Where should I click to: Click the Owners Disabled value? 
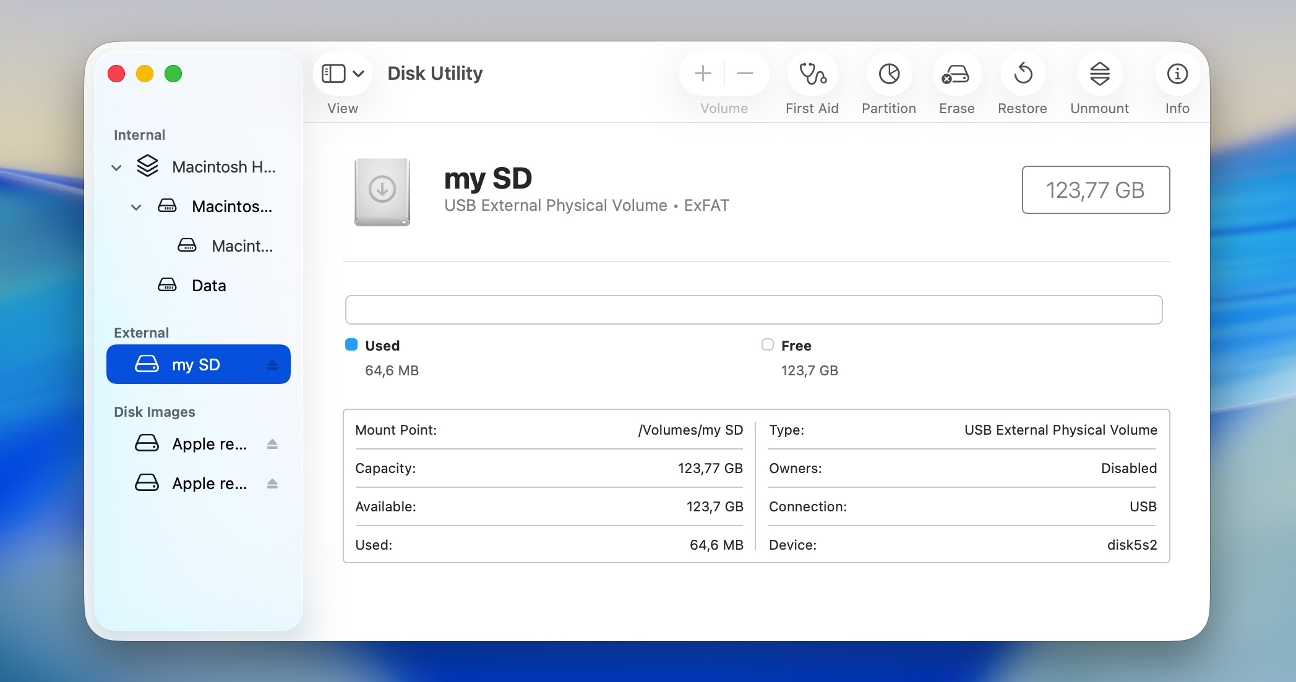coord(1129,468)
